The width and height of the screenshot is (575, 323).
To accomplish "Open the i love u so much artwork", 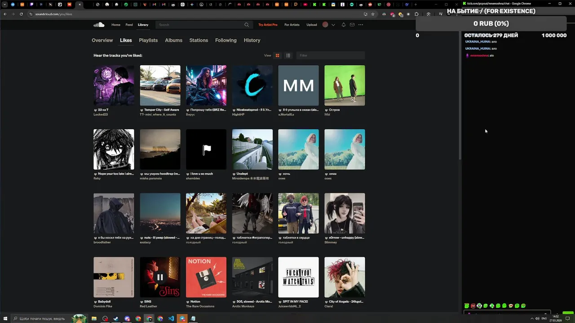I will (206, 149).
